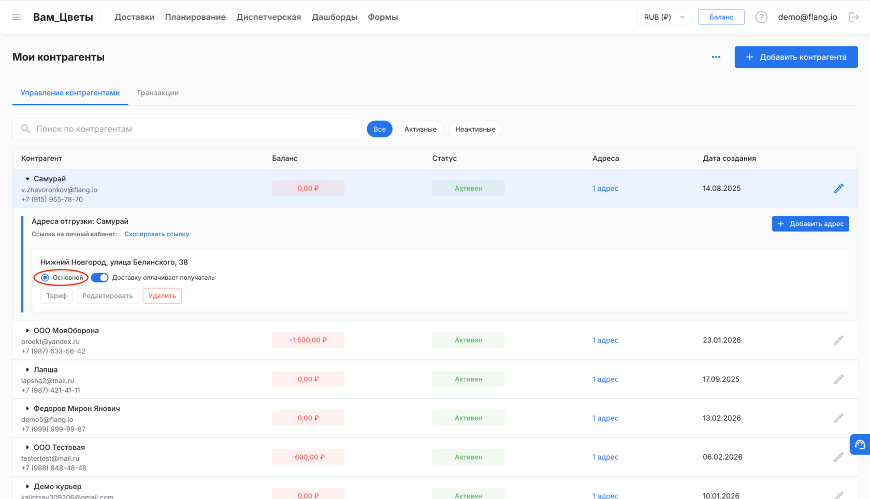Open 1 адрес link for Федоров Мирон Янович
This screenshot has height=499, width=870.
[605, 418]
